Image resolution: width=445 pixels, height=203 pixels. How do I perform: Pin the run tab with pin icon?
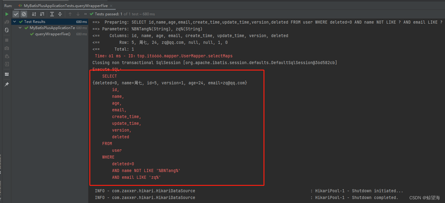pyautogui.click(x=7, y=84)
